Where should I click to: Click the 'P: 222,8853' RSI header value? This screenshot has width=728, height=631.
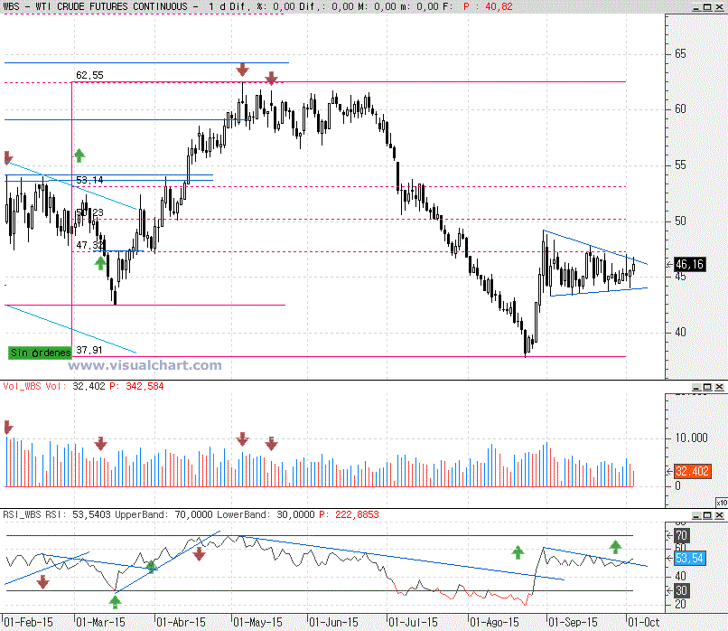[350, 514]
